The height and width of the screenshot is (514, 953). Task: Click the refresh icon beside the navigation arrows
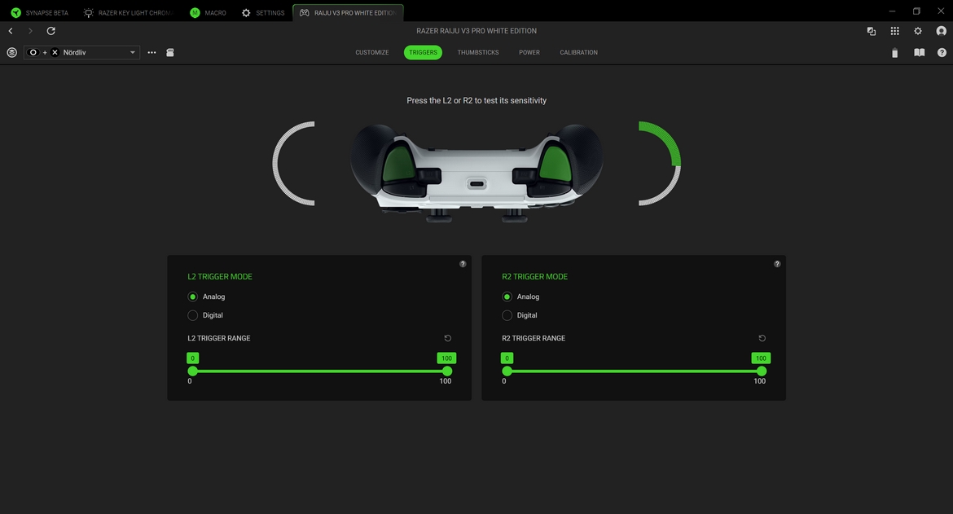click(51, 31)
